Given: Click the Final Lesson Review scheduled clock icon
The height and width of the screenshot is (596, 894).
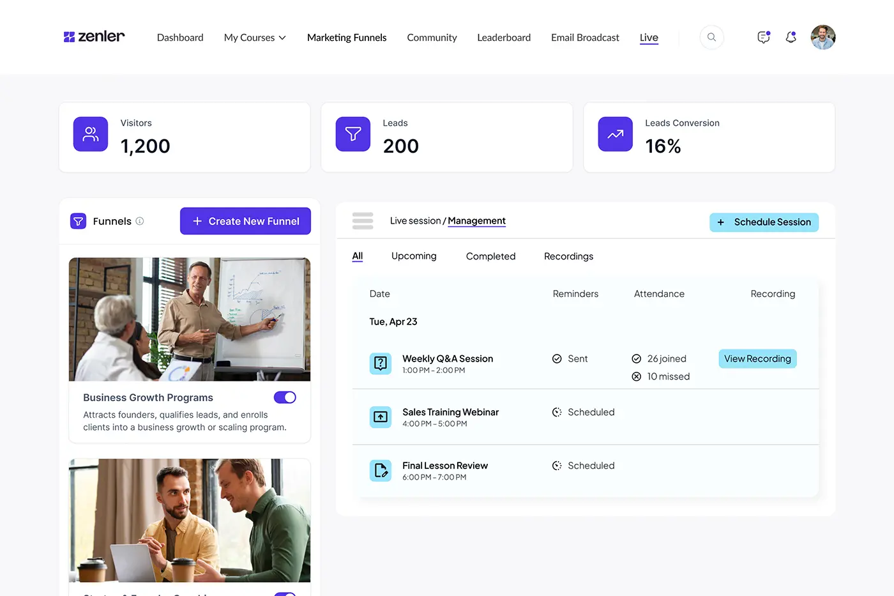Looking at the screenshot, I should [557, 466].
